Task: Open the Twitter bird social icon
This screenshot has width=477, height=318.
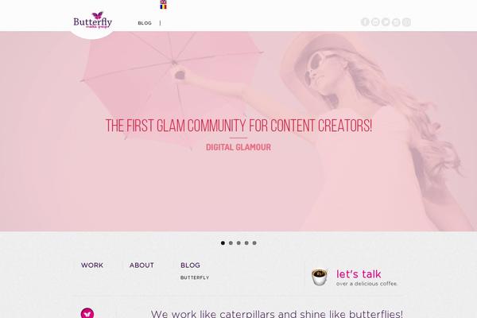Action: coord(386,22)
